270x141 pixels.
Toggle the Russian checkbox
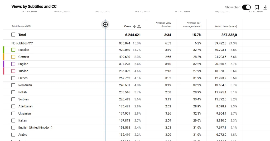(x=13, y=50)
